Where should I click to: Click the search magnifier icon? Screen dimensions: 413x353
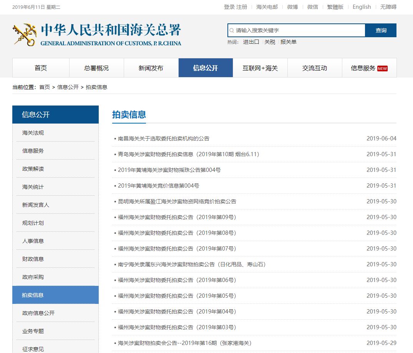(232, 30)
